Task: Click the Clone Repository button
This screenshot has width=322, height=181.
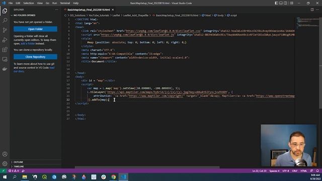Action: [35, 57]
